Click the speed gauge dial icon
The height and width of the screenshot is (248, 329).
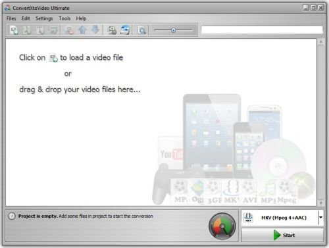[x=222, y=226]
